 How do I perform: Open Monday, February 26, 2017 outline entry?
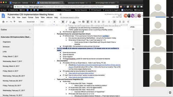[12, 81]
